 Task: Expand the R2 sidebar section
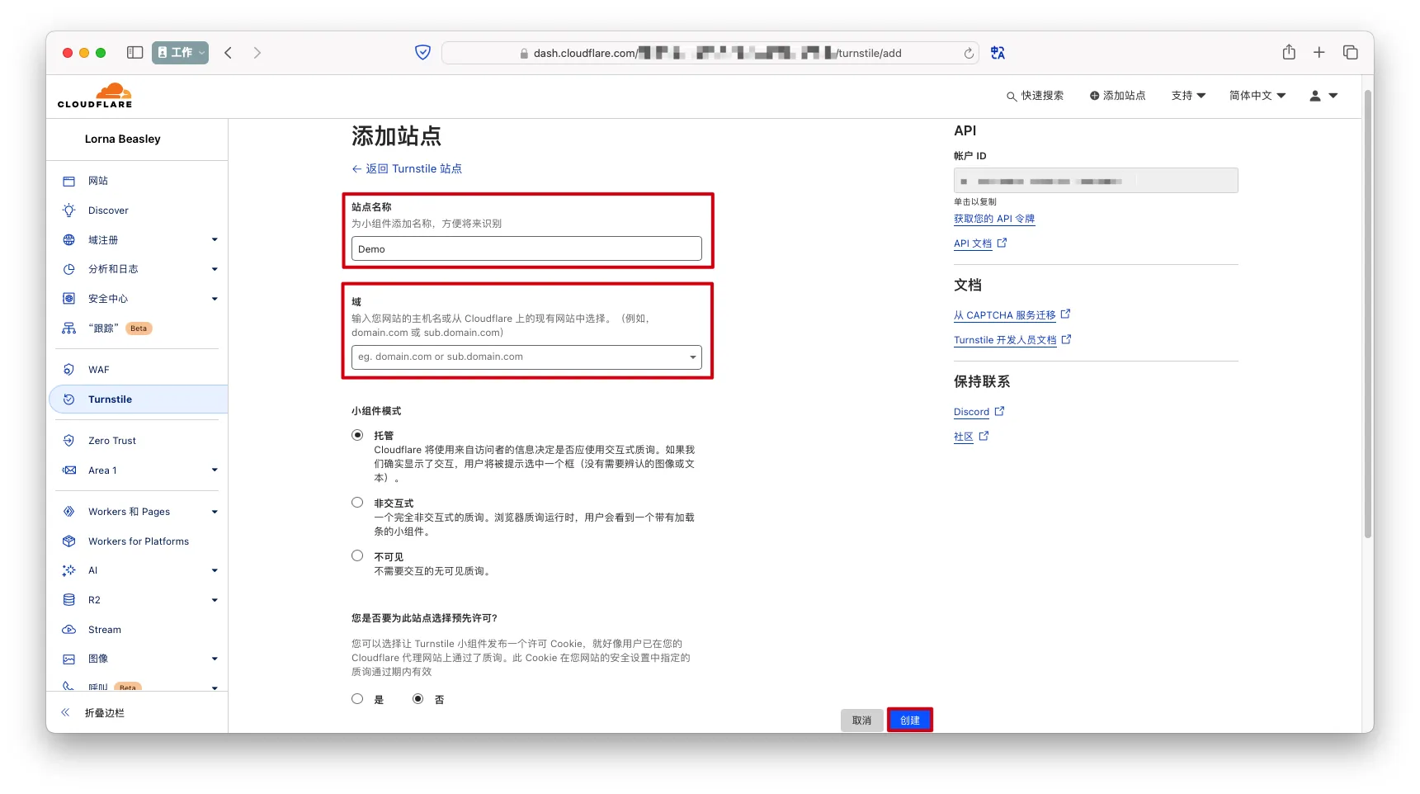click(x=215, y=600)
